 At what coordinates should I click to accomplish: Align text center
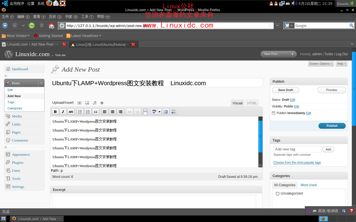pyautogui.click(x=113, y=111)
